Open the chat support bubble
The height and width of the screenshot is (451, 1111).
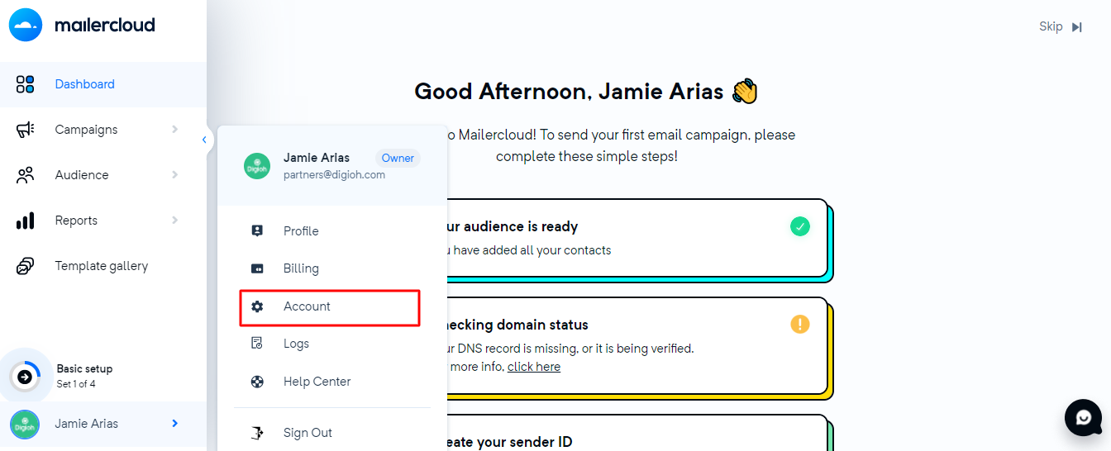[x=1084, y=418]
